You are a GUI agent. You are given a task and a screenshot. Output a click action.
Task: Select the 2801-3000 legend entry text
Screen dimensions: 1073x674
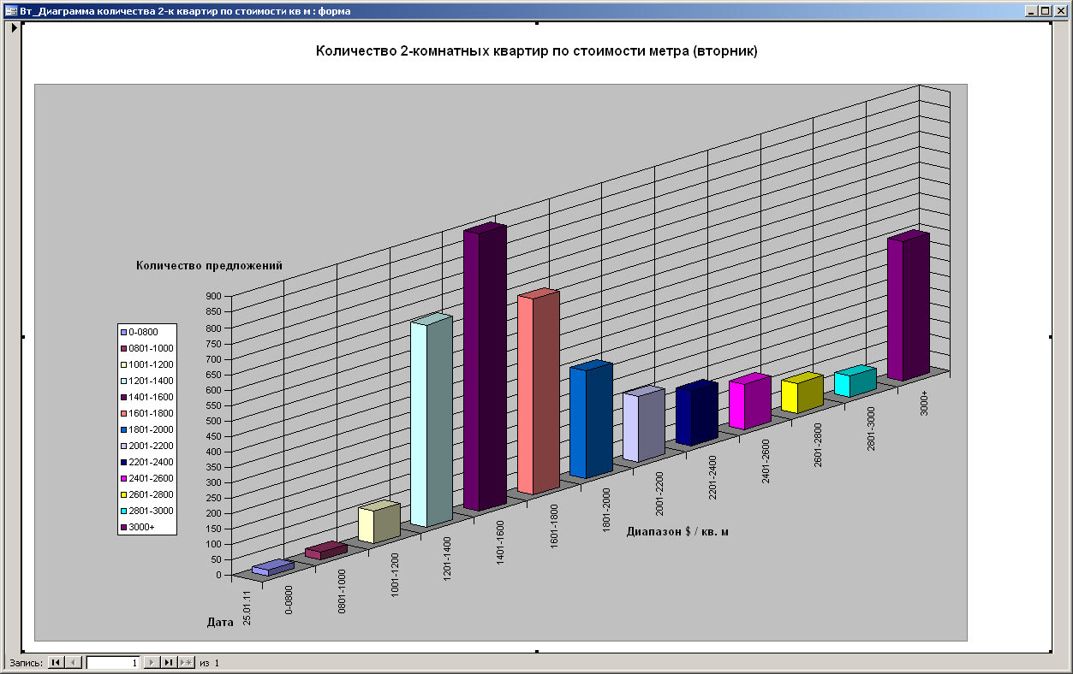pos(152,511)
